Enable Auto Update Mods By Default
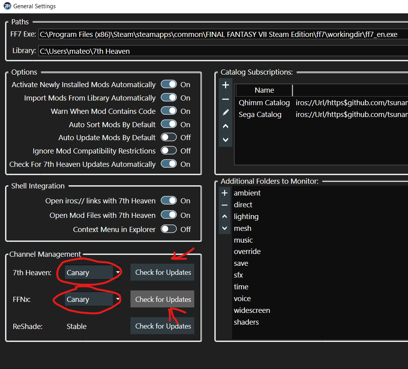 [169, 137]
